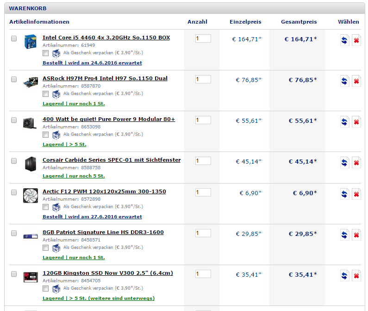Delete ASRock H97M Pro4 with red X

click(356, 81)
